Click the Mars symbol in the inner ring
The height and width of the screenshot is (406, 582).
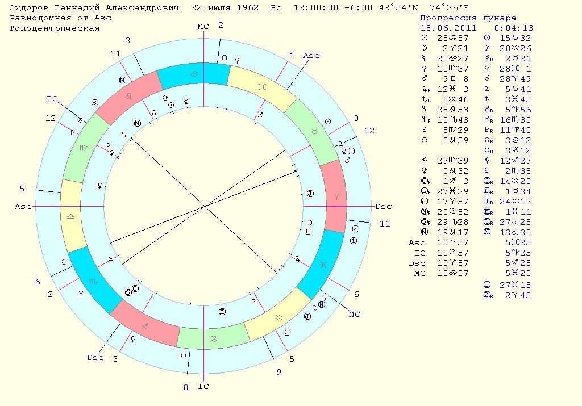click(260, 115)
